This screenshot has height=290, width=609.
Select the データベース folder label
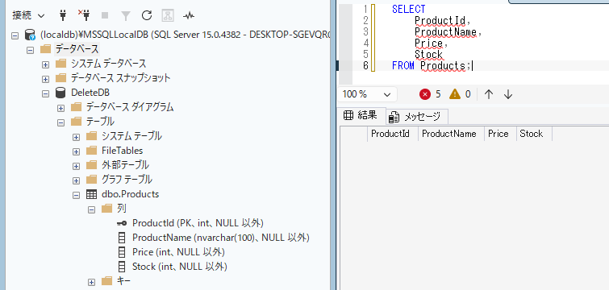click(x=77, y=49)
